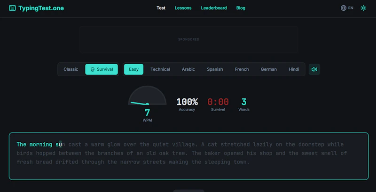Select Spanish language text
Image resolution: width=376 pixels, height=192 pixels.
point(215,69)
